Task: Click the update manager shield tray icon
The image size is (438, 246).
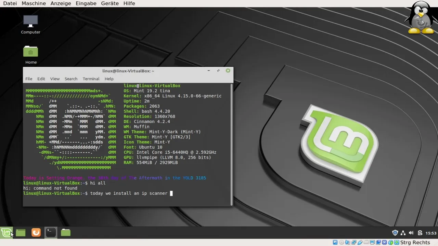Action: (395, 233)
